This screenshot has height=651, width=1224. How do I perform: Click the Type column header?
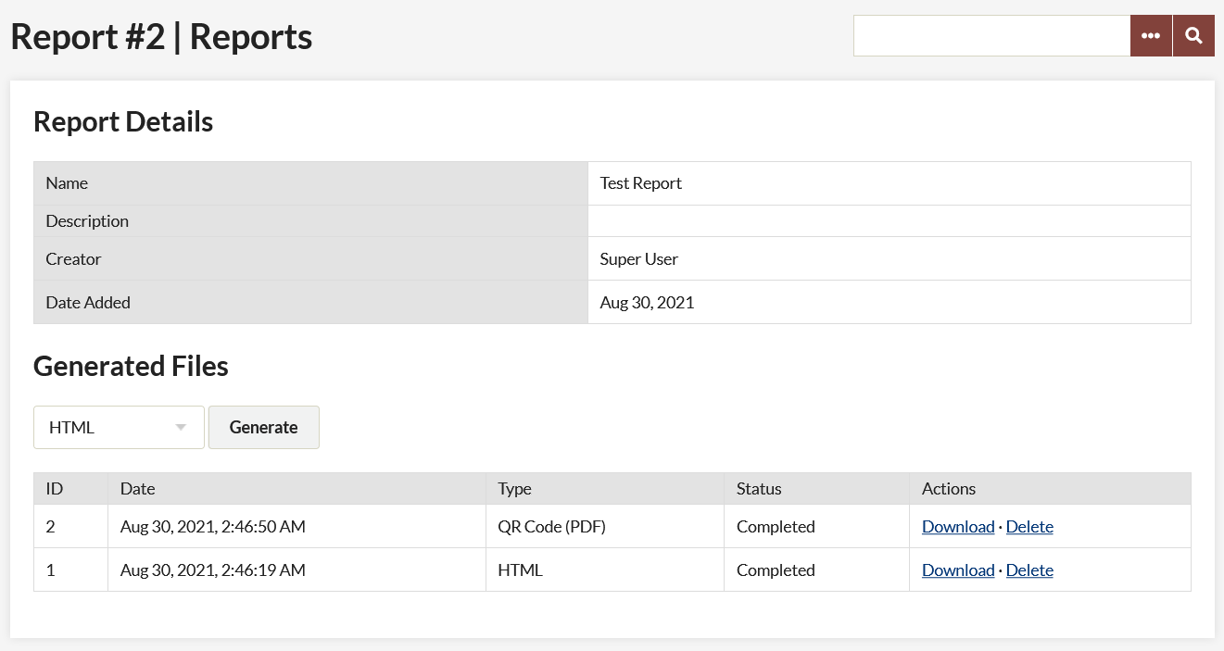[514, 488]
